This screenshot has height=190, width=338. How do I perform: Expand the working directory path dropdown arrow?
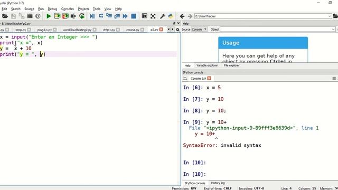[330, 16]
